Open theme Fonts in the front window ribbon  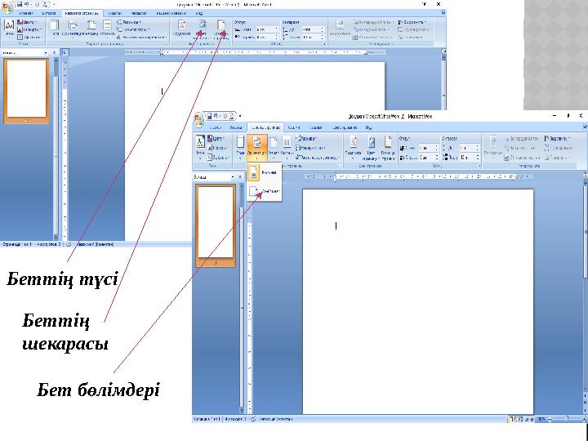click(218, 148)
